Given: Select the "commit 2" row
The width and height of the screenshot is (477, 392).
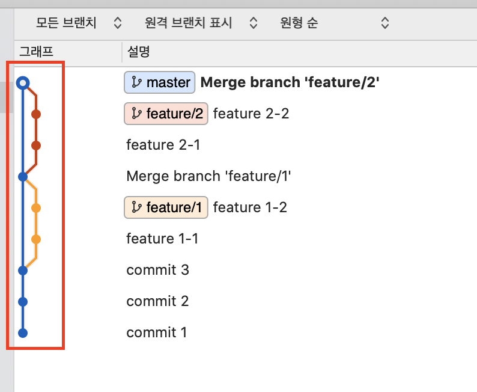Looking at the screenshot, I should pyautogui.click(x=157, y=301).
